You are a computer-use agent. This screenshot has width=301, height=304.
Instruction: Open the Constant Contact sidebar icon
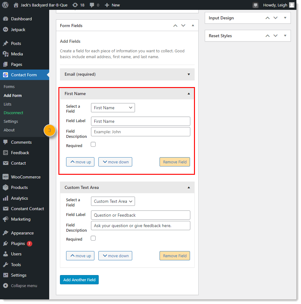[x=7, y=209]
